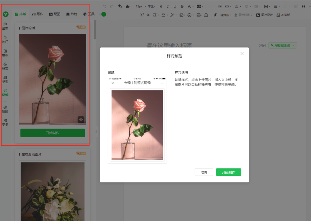The width and height of the screenshot is (311, 221).
Task: Click the insert image icon
Action: click(x=181, y=15)
